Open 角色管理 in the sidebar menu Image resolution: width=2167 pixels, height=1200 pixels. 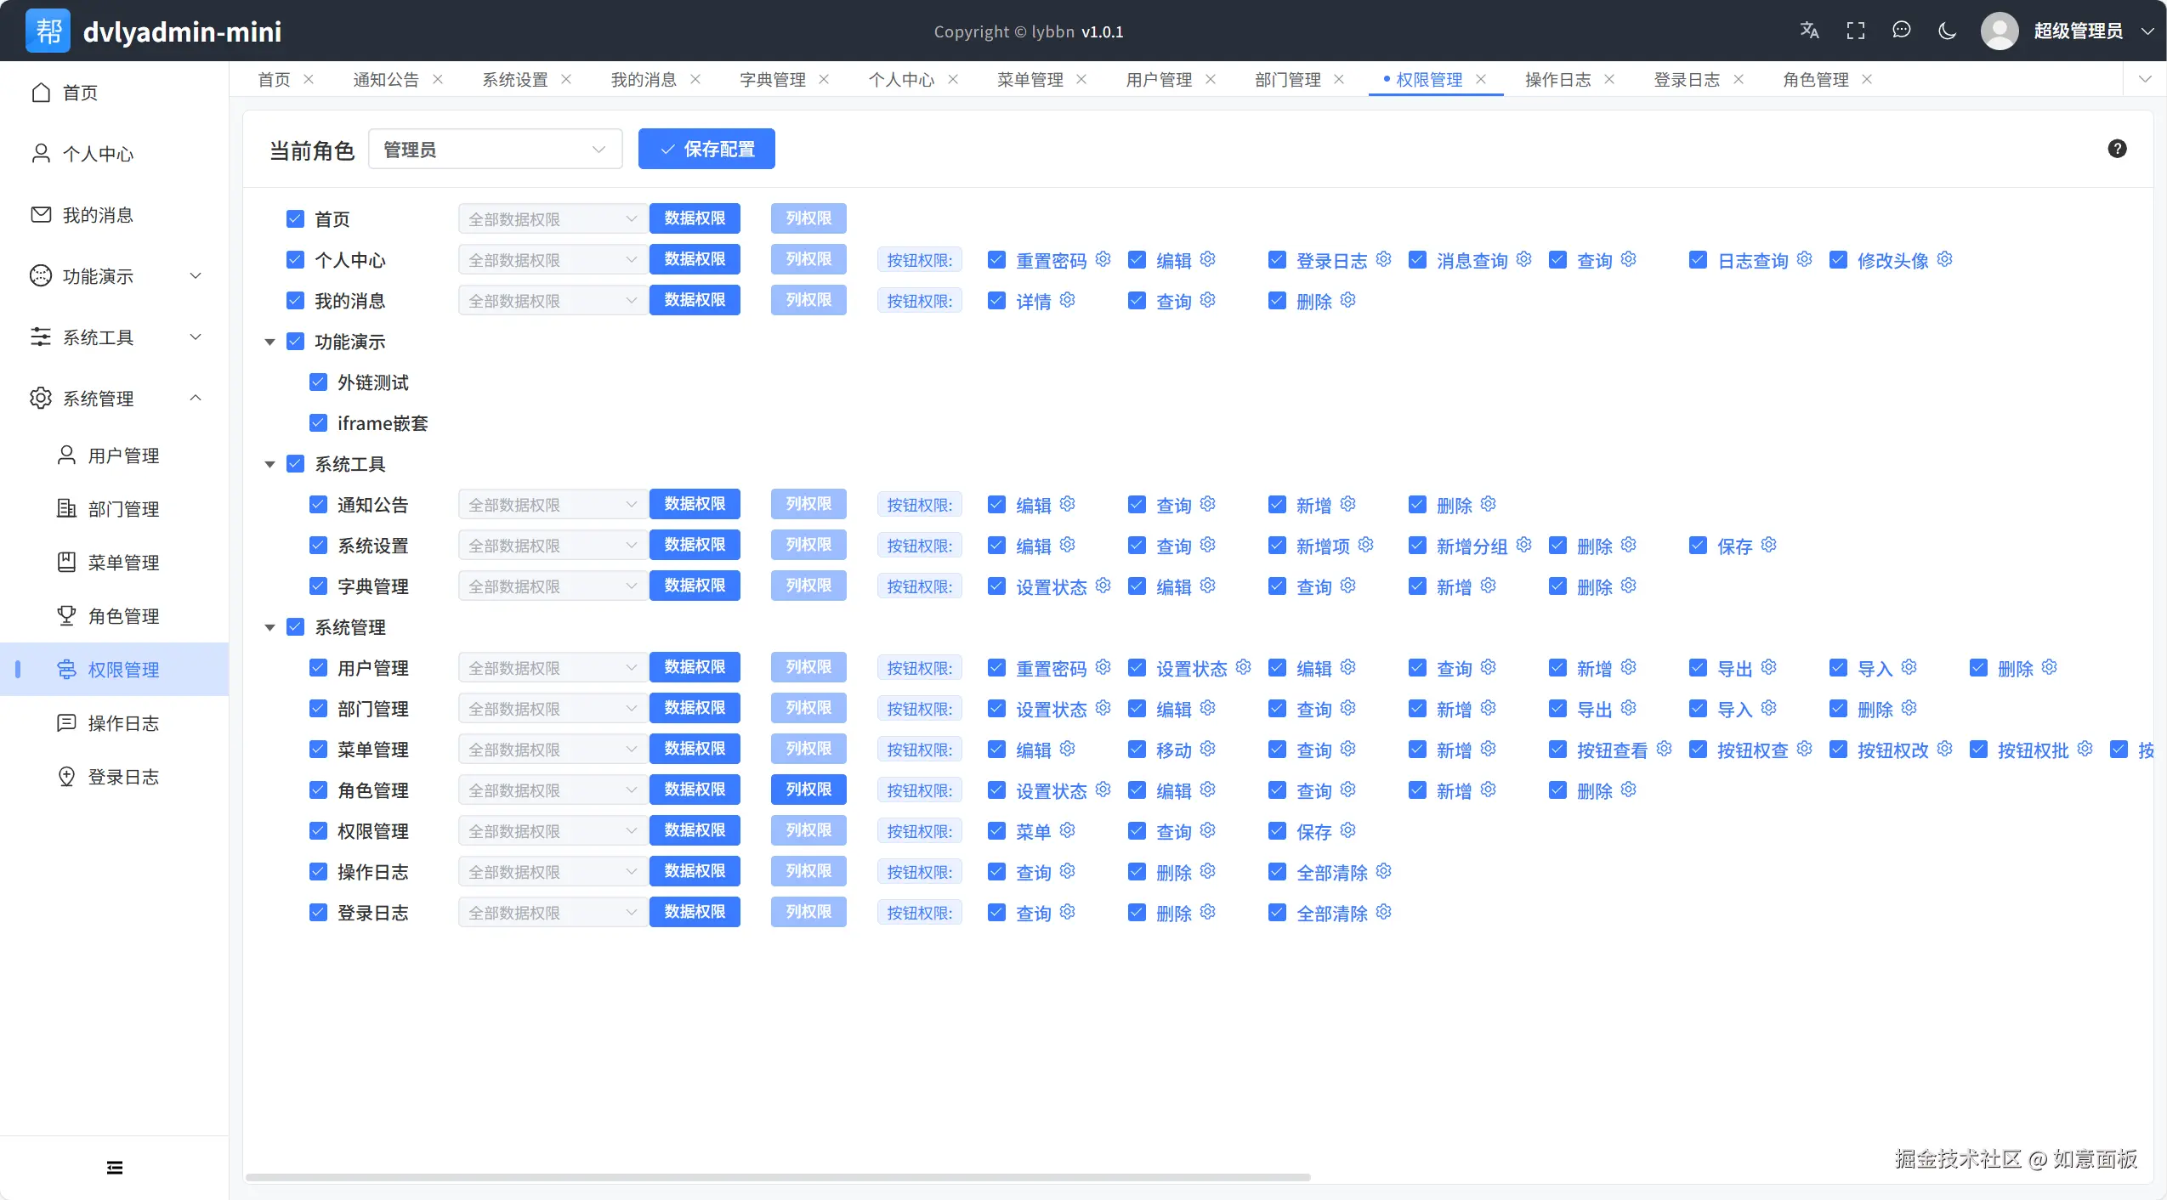[x=123, y=616]
